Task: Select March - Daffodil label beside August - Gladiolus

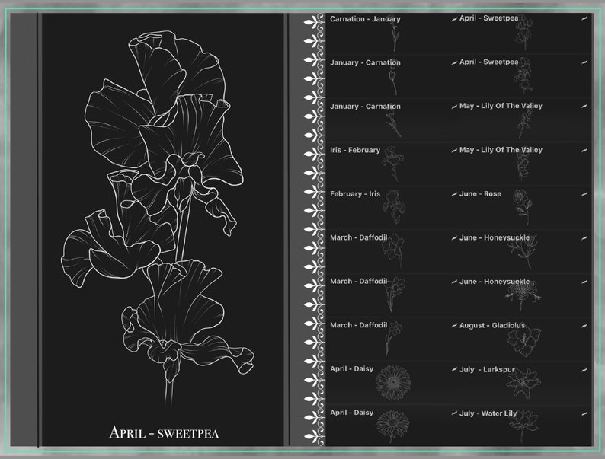Action: click(358, 325)
